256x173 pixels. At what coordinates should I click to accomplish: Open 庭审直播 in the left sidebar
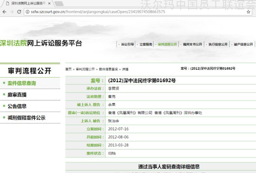pyautogui.click(x=17, y=95)
